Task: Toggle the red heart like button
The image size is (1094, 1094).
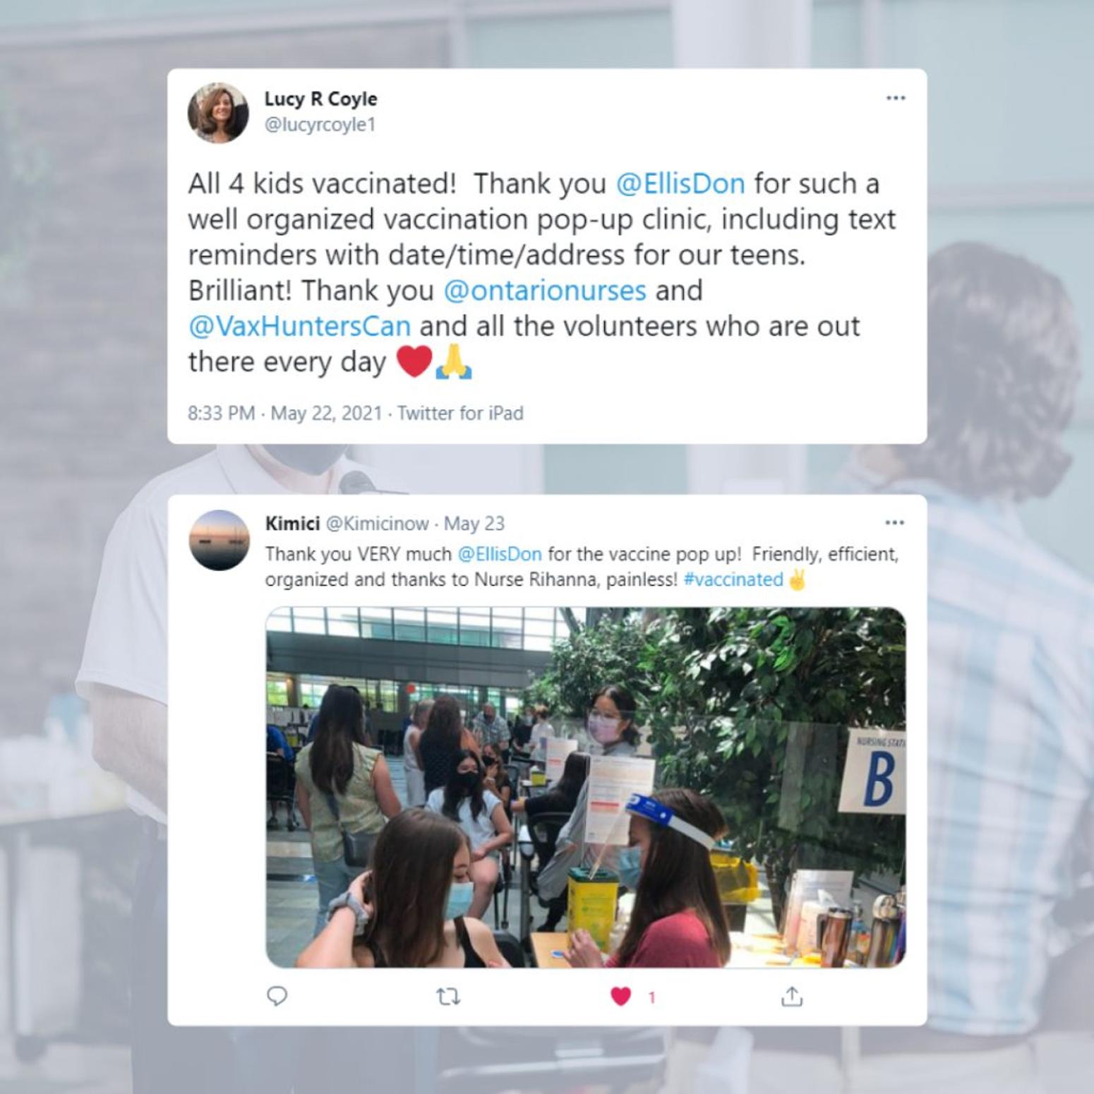Action: [x=620, y=997]
